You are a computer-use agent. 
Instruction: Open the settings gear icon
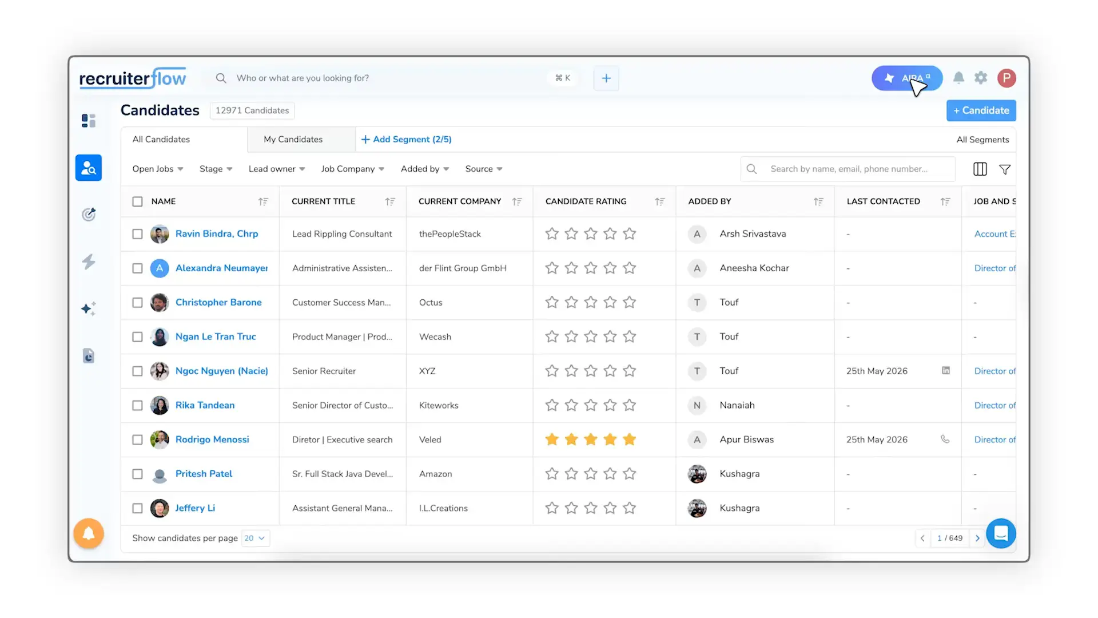click(x=981, y=78)
